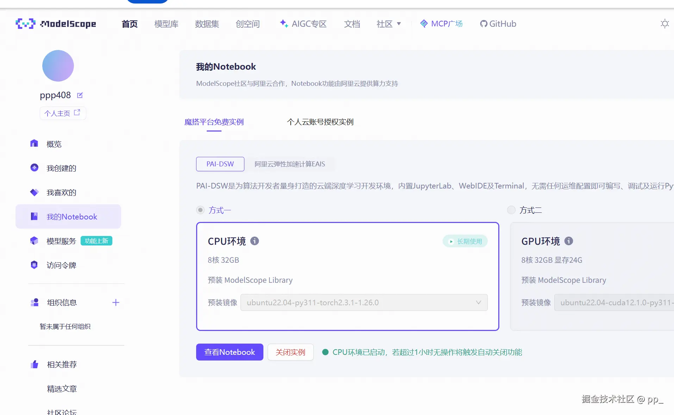
Task: Click the 暂未属于任何组织 text
Action: [65, 326]
